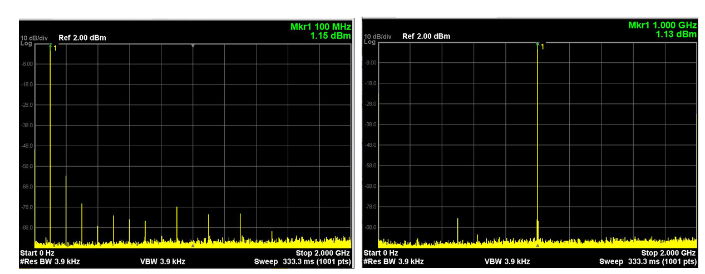Click marker 1 diamond on the 1 GHz peak
Image resolution: width=705 pixels, height=274 pixels.
538,44
